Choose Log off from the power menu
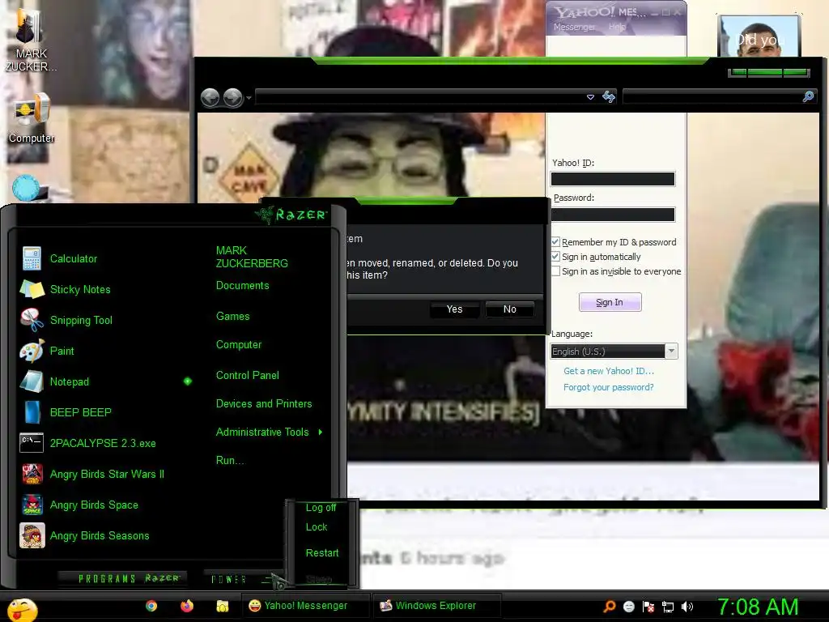 point(321,508)
